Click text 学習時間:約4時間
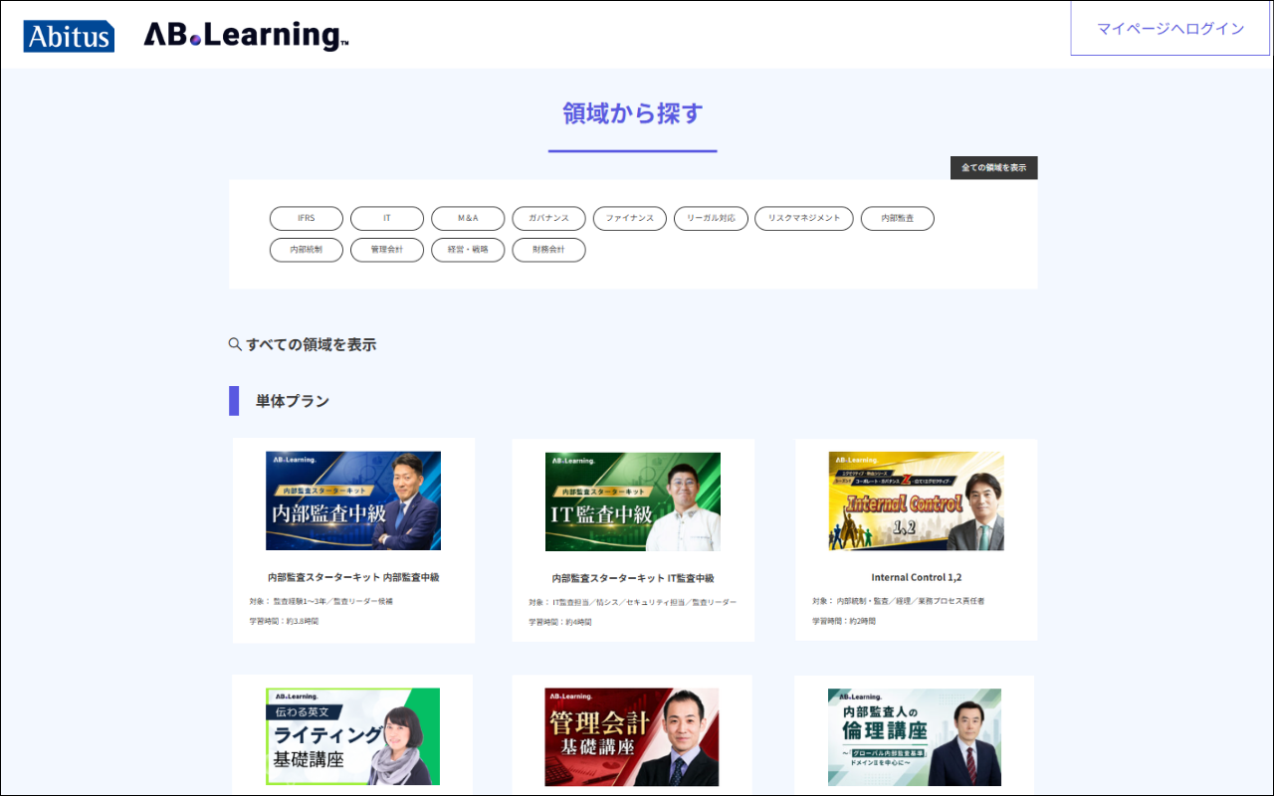The width and height of the screenshot is (1274, 796). click(560, 622)
